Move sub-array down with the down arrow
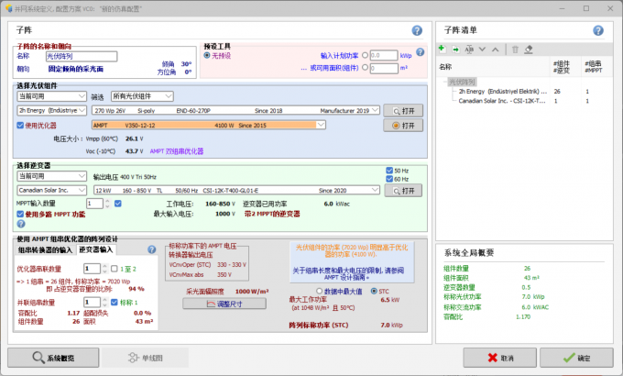The height and width of the screenshot is (376, 623). tap(483, 49)
